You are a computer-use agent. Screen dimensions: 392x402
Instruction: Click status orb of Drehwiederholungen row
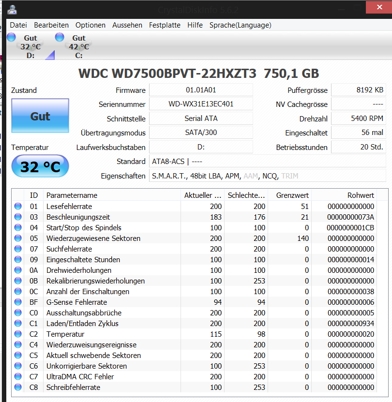point(18,270)
